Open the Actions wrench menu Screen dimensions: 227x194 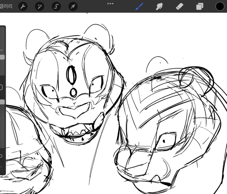[23, 6]
